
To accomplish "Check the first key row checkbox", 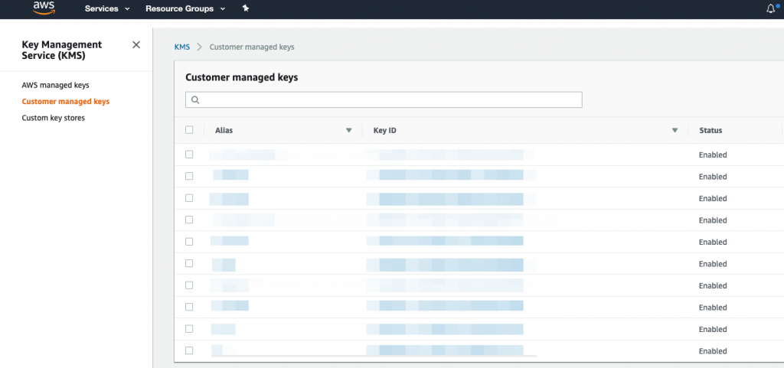I will [x=190, y=155].
